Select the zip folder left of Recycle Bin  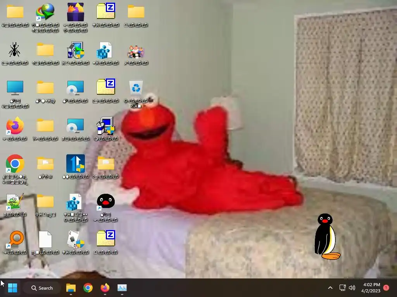coord(106,86)
